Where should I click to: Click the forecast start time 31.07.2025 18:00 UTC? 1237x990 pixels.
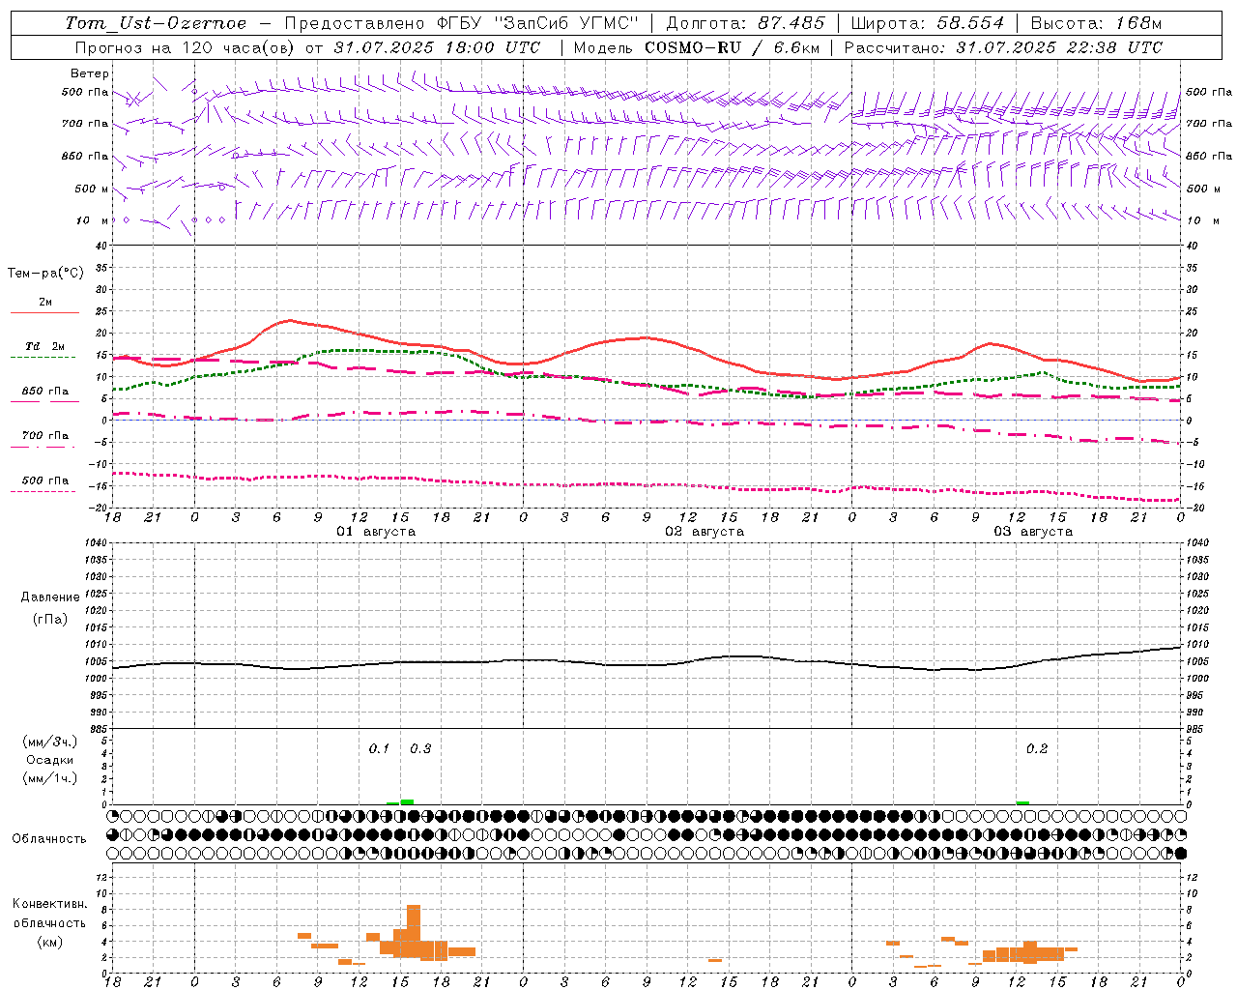click(x=437, y=47)
